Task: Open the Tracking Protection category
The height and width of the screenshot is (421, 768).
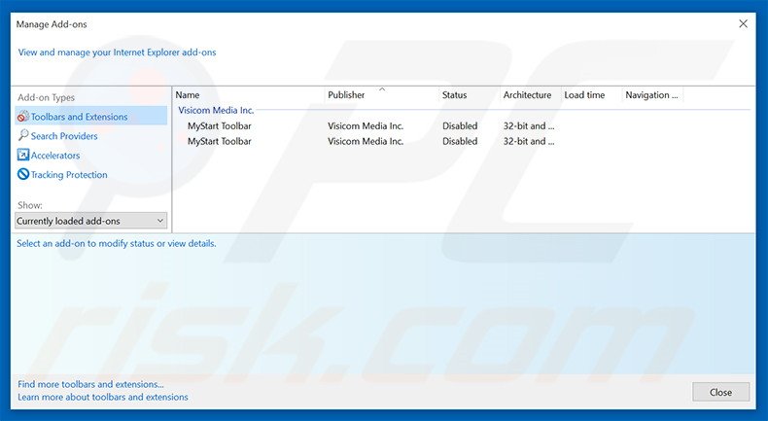Action: (x=69, y=175)
